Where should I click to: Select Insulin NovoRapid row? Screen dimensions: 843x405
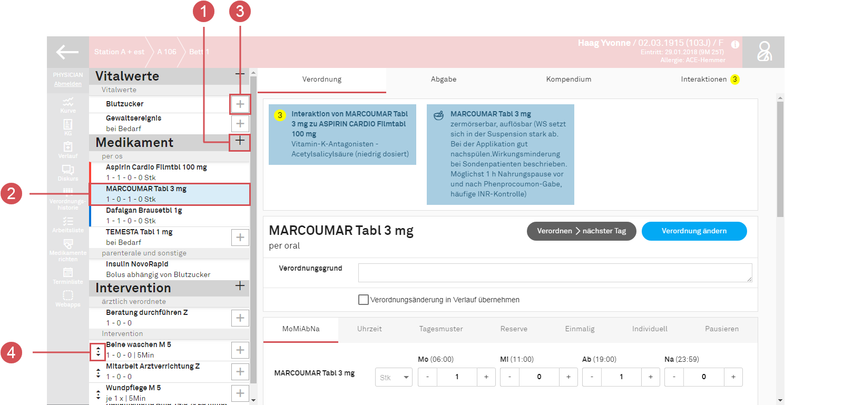[170, 270]
